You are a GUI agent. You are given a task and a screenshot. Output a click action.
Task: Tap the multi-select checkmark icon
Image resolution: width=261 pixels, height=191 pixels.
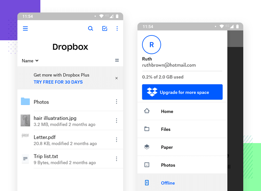(105, 28)
